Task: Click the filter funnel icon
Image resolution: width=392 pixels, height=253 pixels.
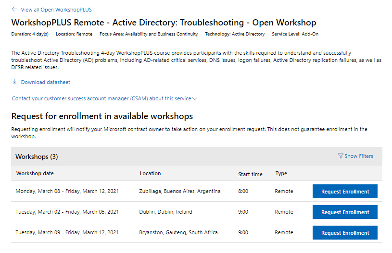Action: 341,156
